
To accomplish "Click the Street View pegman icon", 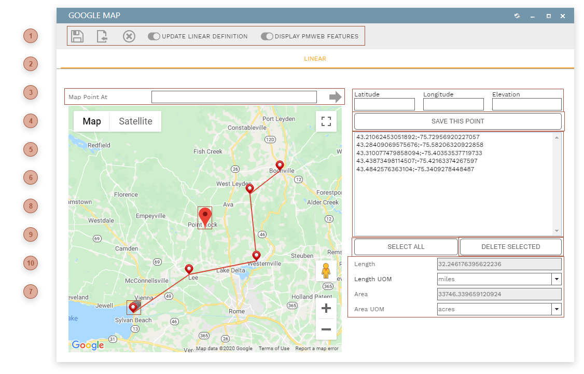I will pyautogui.click(x=326, y=271).
